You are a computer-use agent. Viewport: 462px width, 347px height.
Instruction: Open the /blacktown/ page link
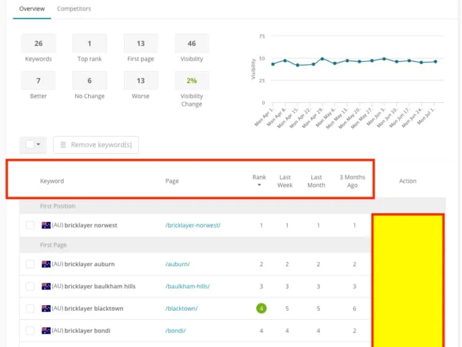click(x=182, y=308)
